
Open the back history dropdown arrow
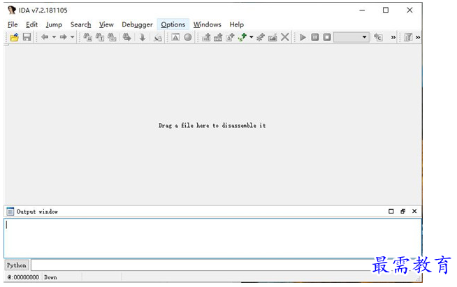pos(54,37)
